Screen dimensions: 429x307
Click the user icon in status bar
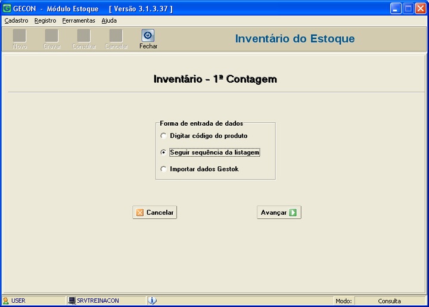(x=5, y=300)
